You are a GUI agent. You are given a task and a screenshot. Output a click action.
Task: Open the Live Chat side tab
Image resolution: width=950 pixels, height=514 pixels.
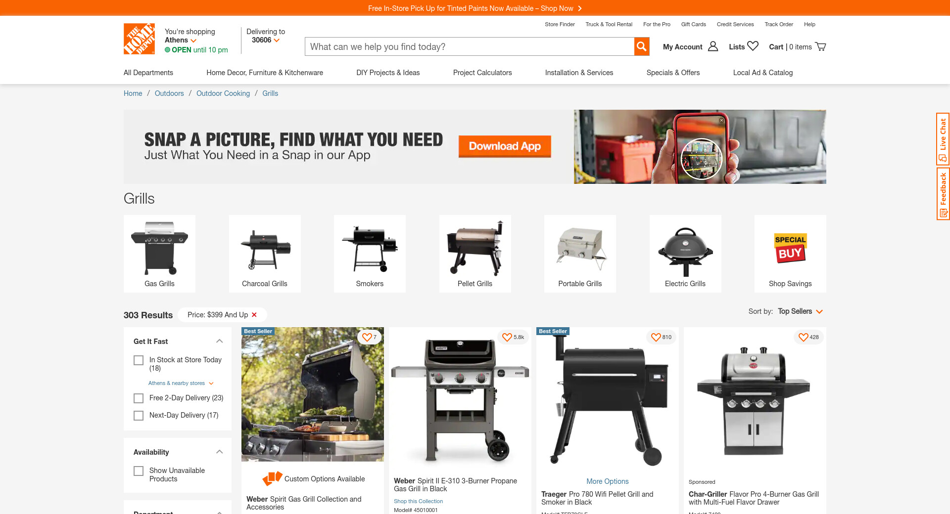943,139
